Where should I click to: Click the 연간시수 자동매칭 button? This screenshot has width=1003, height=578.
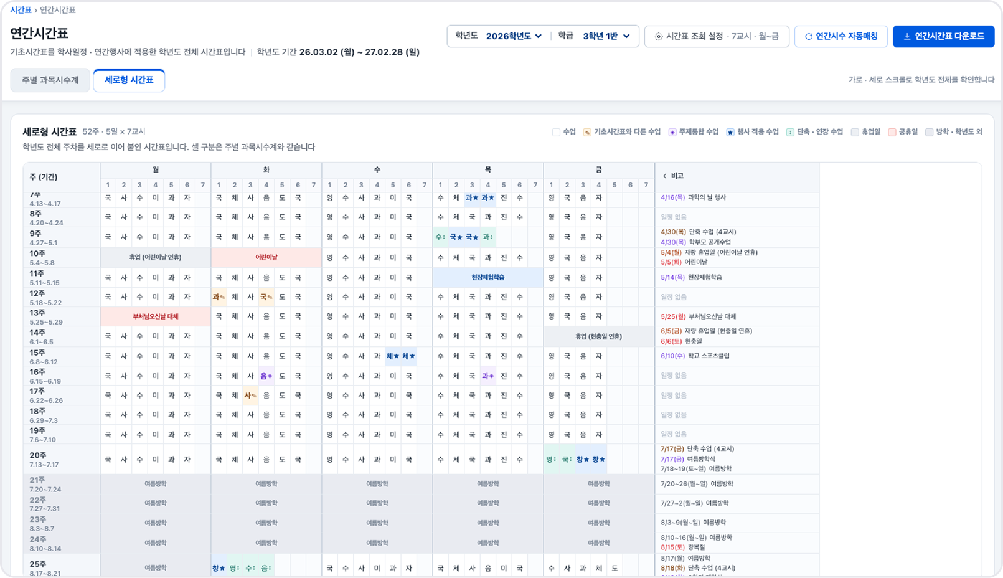click(841, 37)
